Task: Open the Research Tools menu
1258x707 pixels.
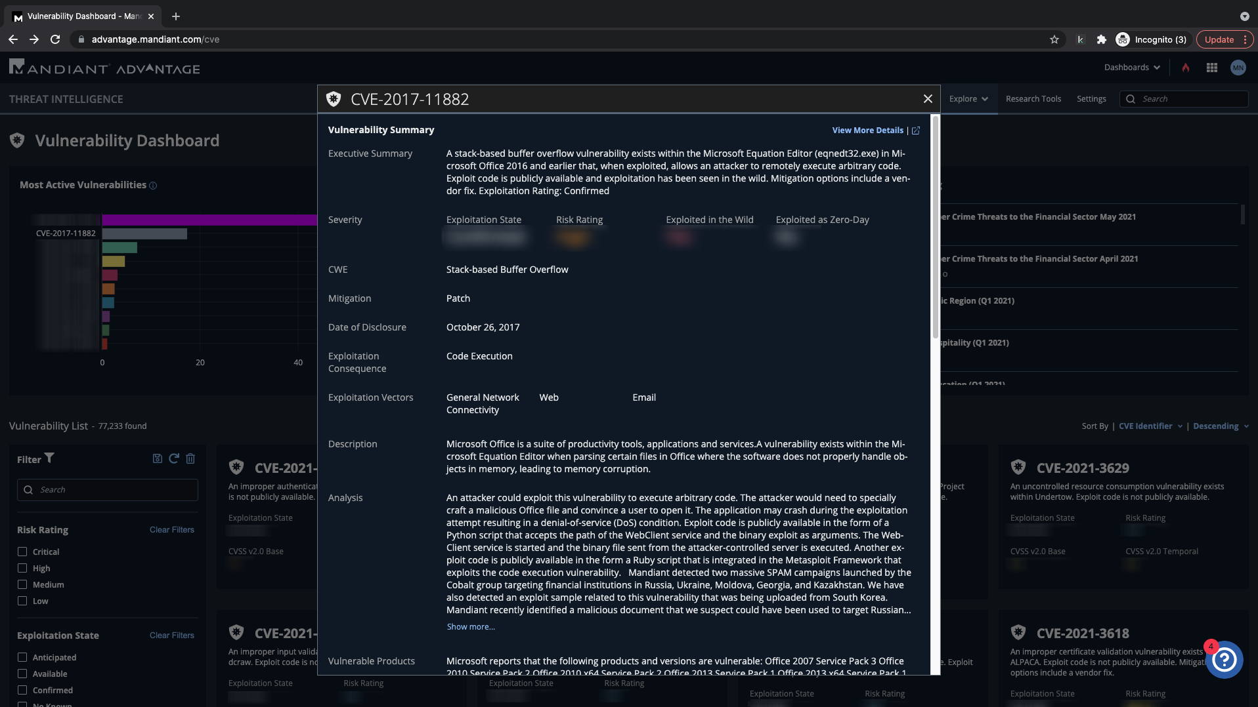Action: coord(1033,99)
